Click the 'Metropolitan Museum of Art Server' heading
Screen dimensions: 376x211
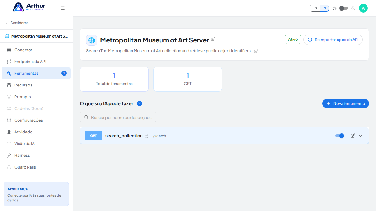155,40
